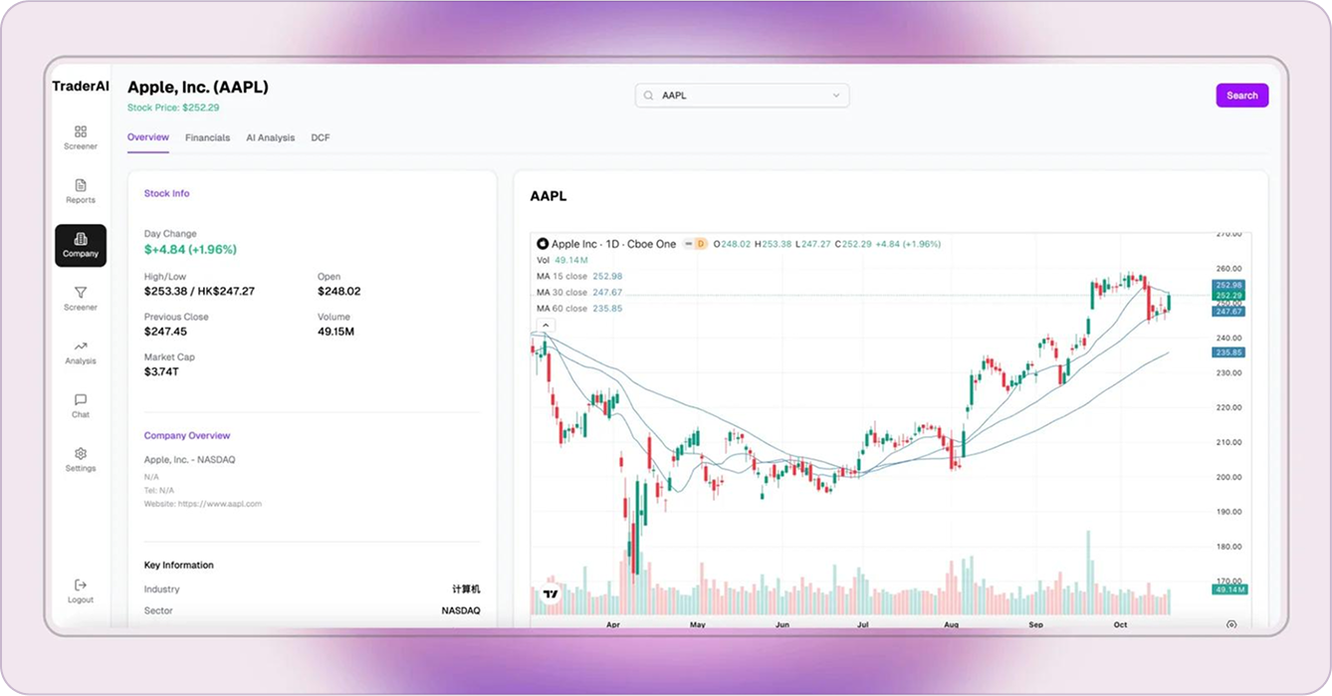Open chart settings gear below price axis
1332x696 pixels.
(1231, 624)
